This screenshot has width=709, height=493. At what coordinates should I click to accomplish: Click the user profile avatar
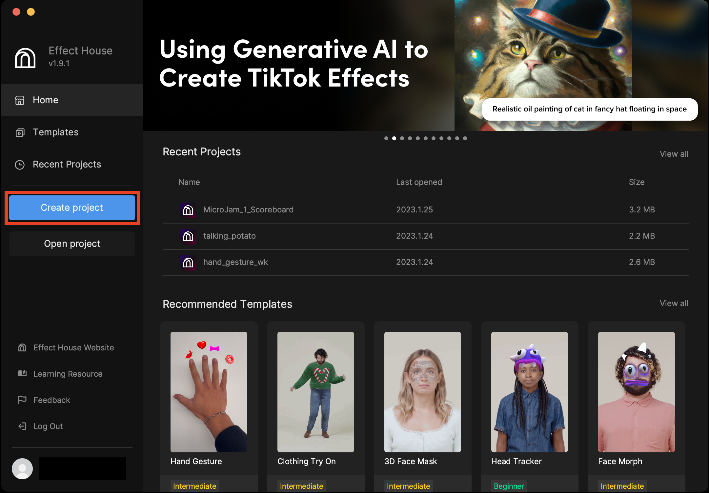point(22,468)
